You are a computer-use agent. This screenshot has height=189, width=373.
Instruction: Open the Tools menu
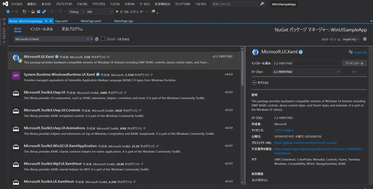(144, 4)
